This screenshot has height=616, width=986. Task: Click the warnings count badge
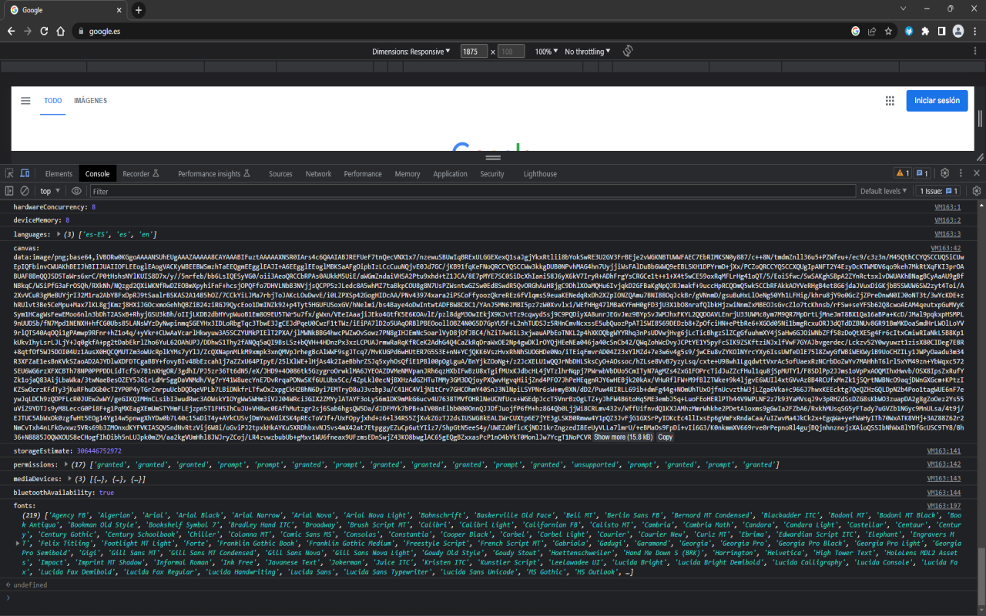pos(902,174)
